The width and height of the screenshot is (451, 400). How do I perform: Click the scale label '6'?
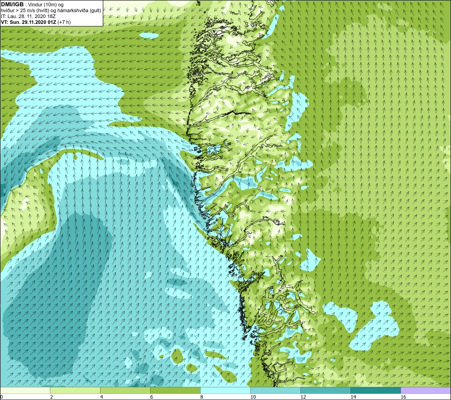[152, 397]
